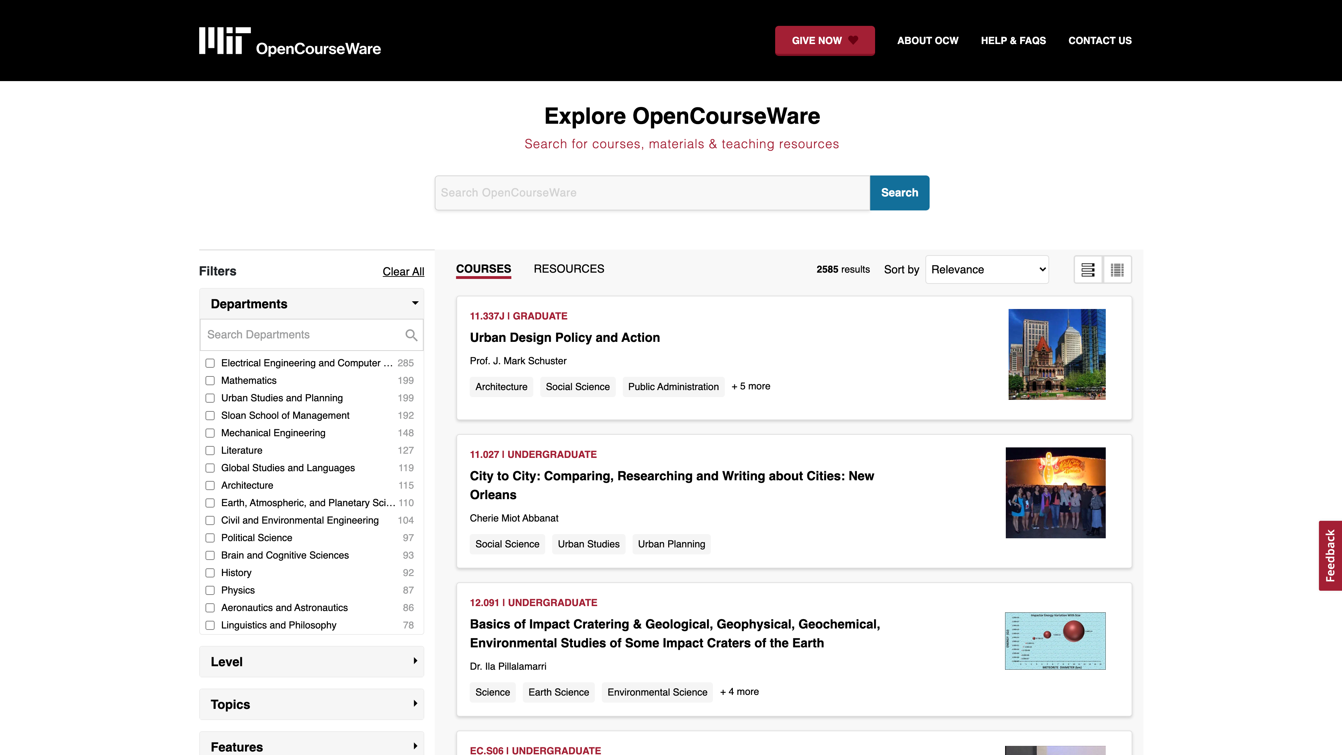Click 'Cherie Miot Abbanat' instructor name
1342x755 pixels.
pos(514,518)
